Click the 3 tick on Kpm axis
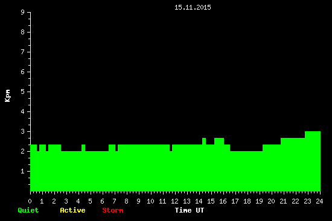 click(23, 131)
